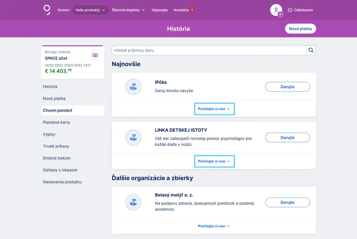The image size is (357, 239).
Task: Open the Šikovné doplnky dropdown
Action: pos(128,10)
